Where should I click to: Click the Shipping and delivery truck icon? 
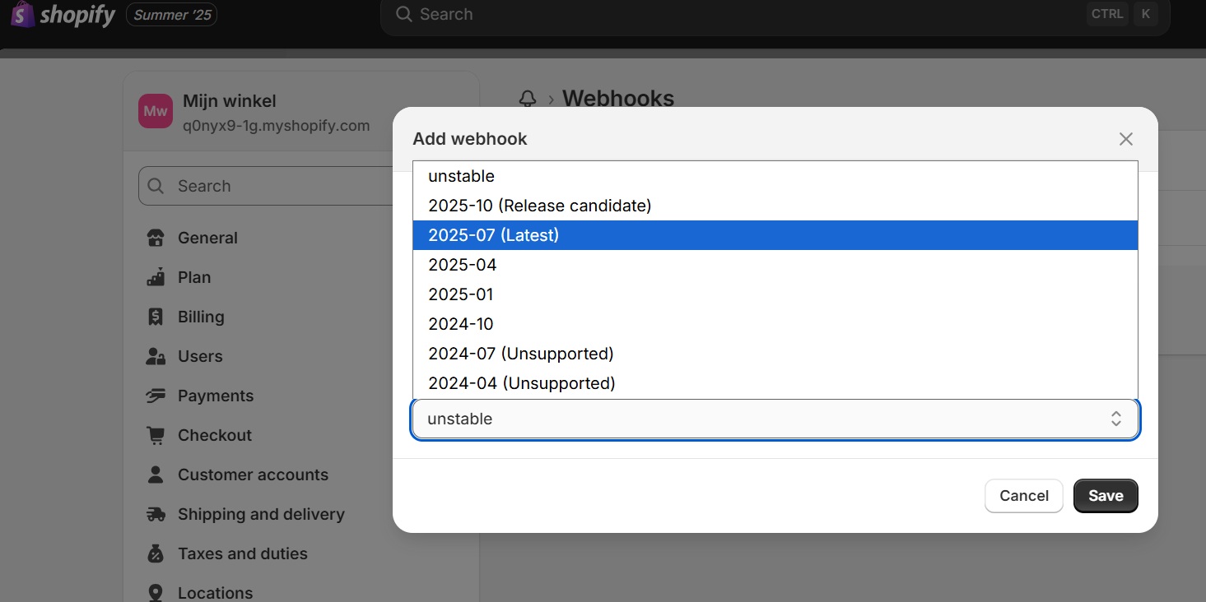pos(156,515)
